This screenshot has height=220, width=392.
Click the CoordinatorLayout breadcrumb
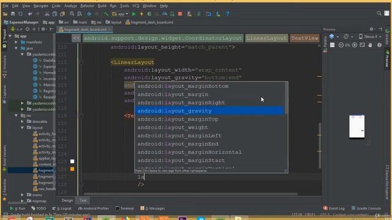(163, 38)
